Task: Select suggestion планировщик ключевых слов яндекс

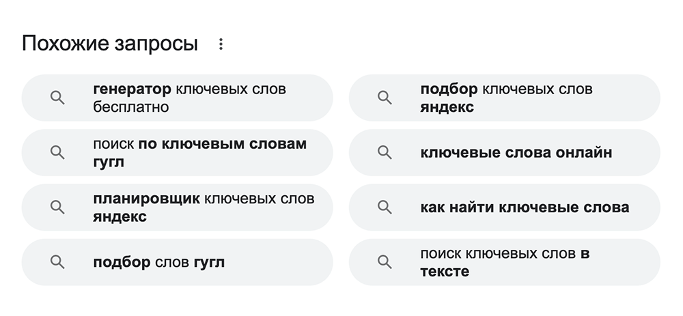Action: pyautogui.click(x=203, y=207)
